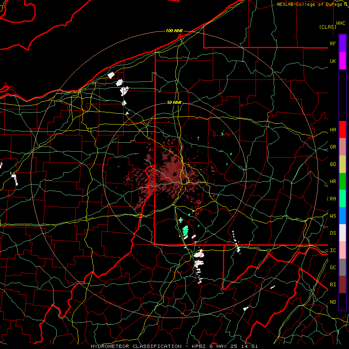The image size is (349, 349).
Task: Click the RF purple legend swatch
Action: click(x=342, y=43)
